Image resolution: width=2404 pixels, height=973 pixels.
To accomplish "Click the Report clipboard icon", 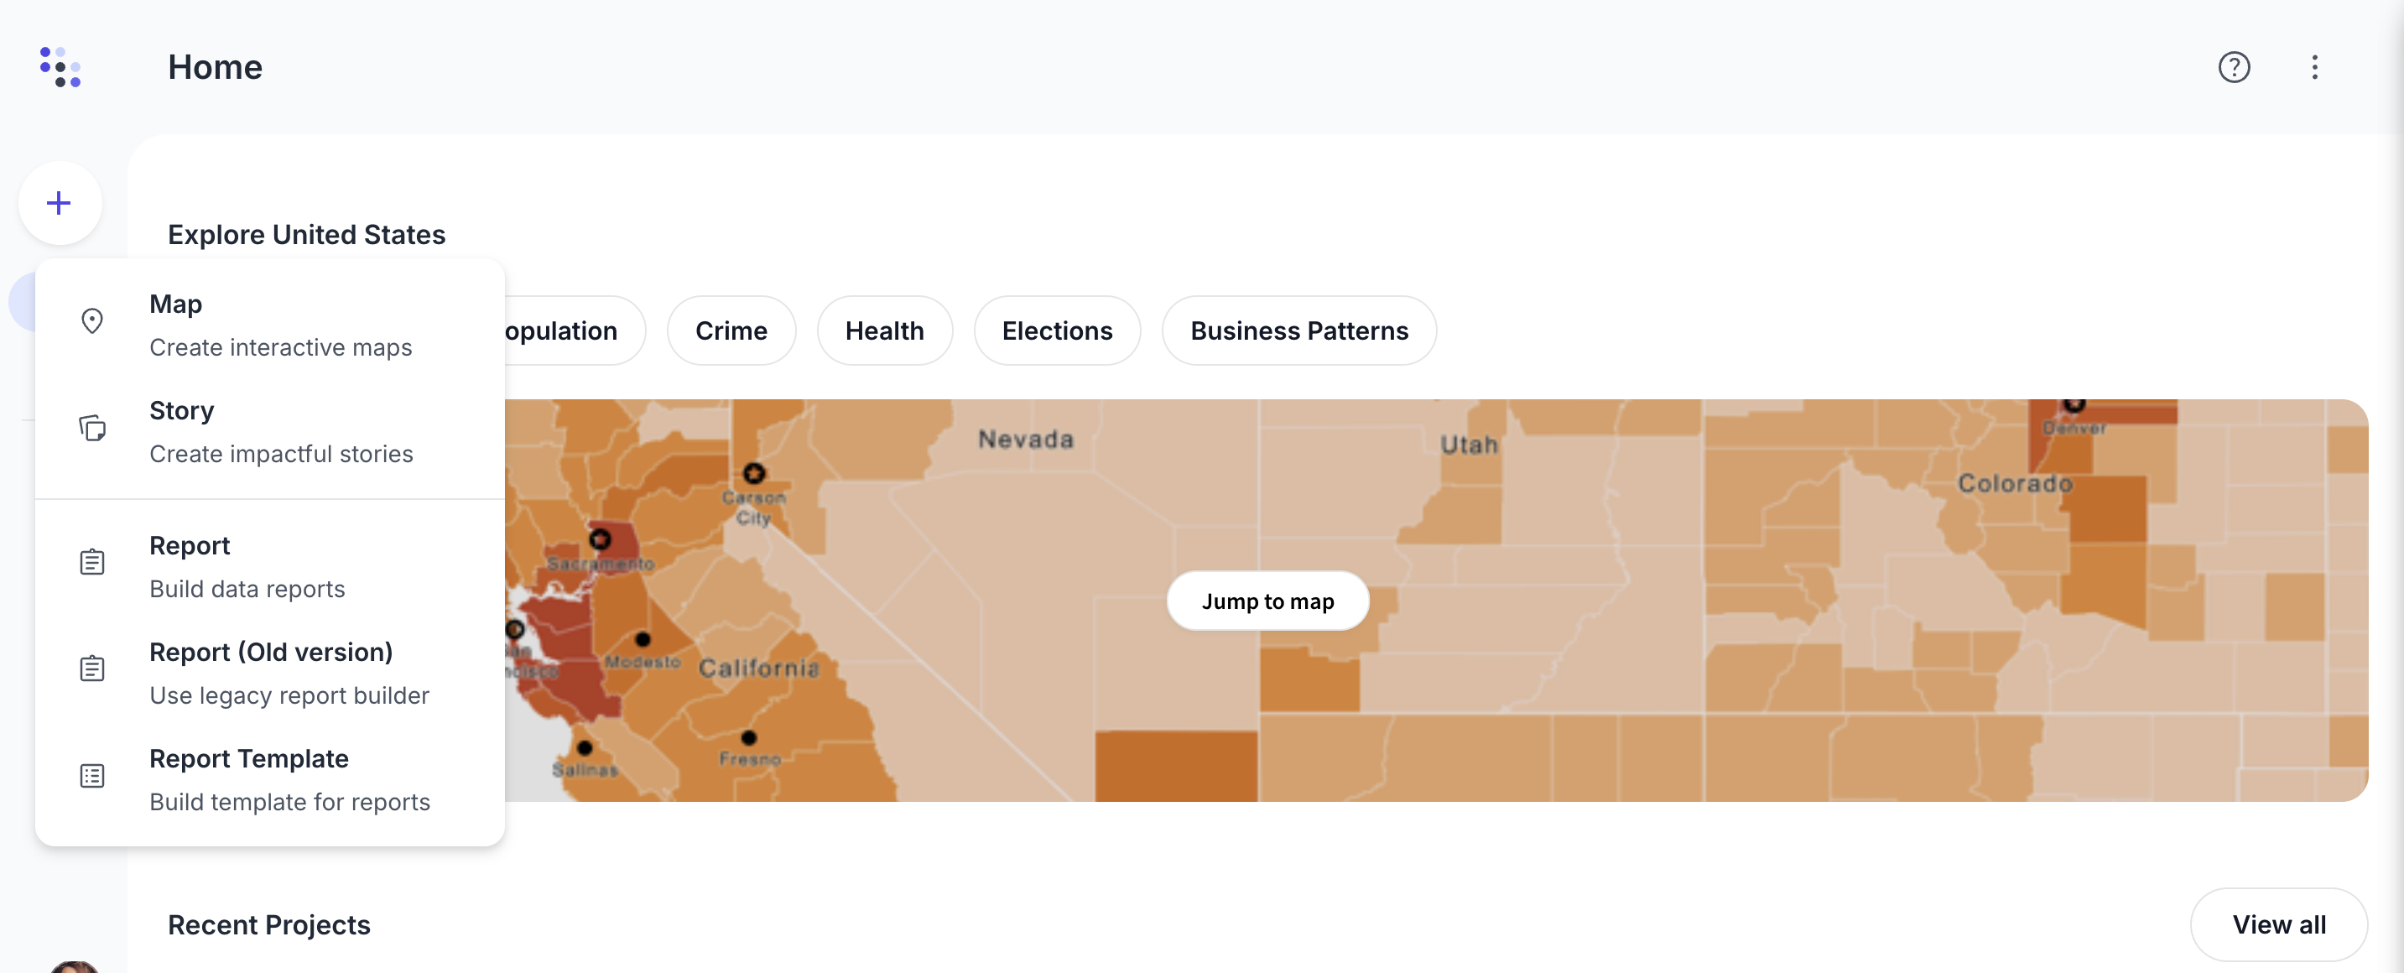I will pyautogui.click(x=91, y=563).
